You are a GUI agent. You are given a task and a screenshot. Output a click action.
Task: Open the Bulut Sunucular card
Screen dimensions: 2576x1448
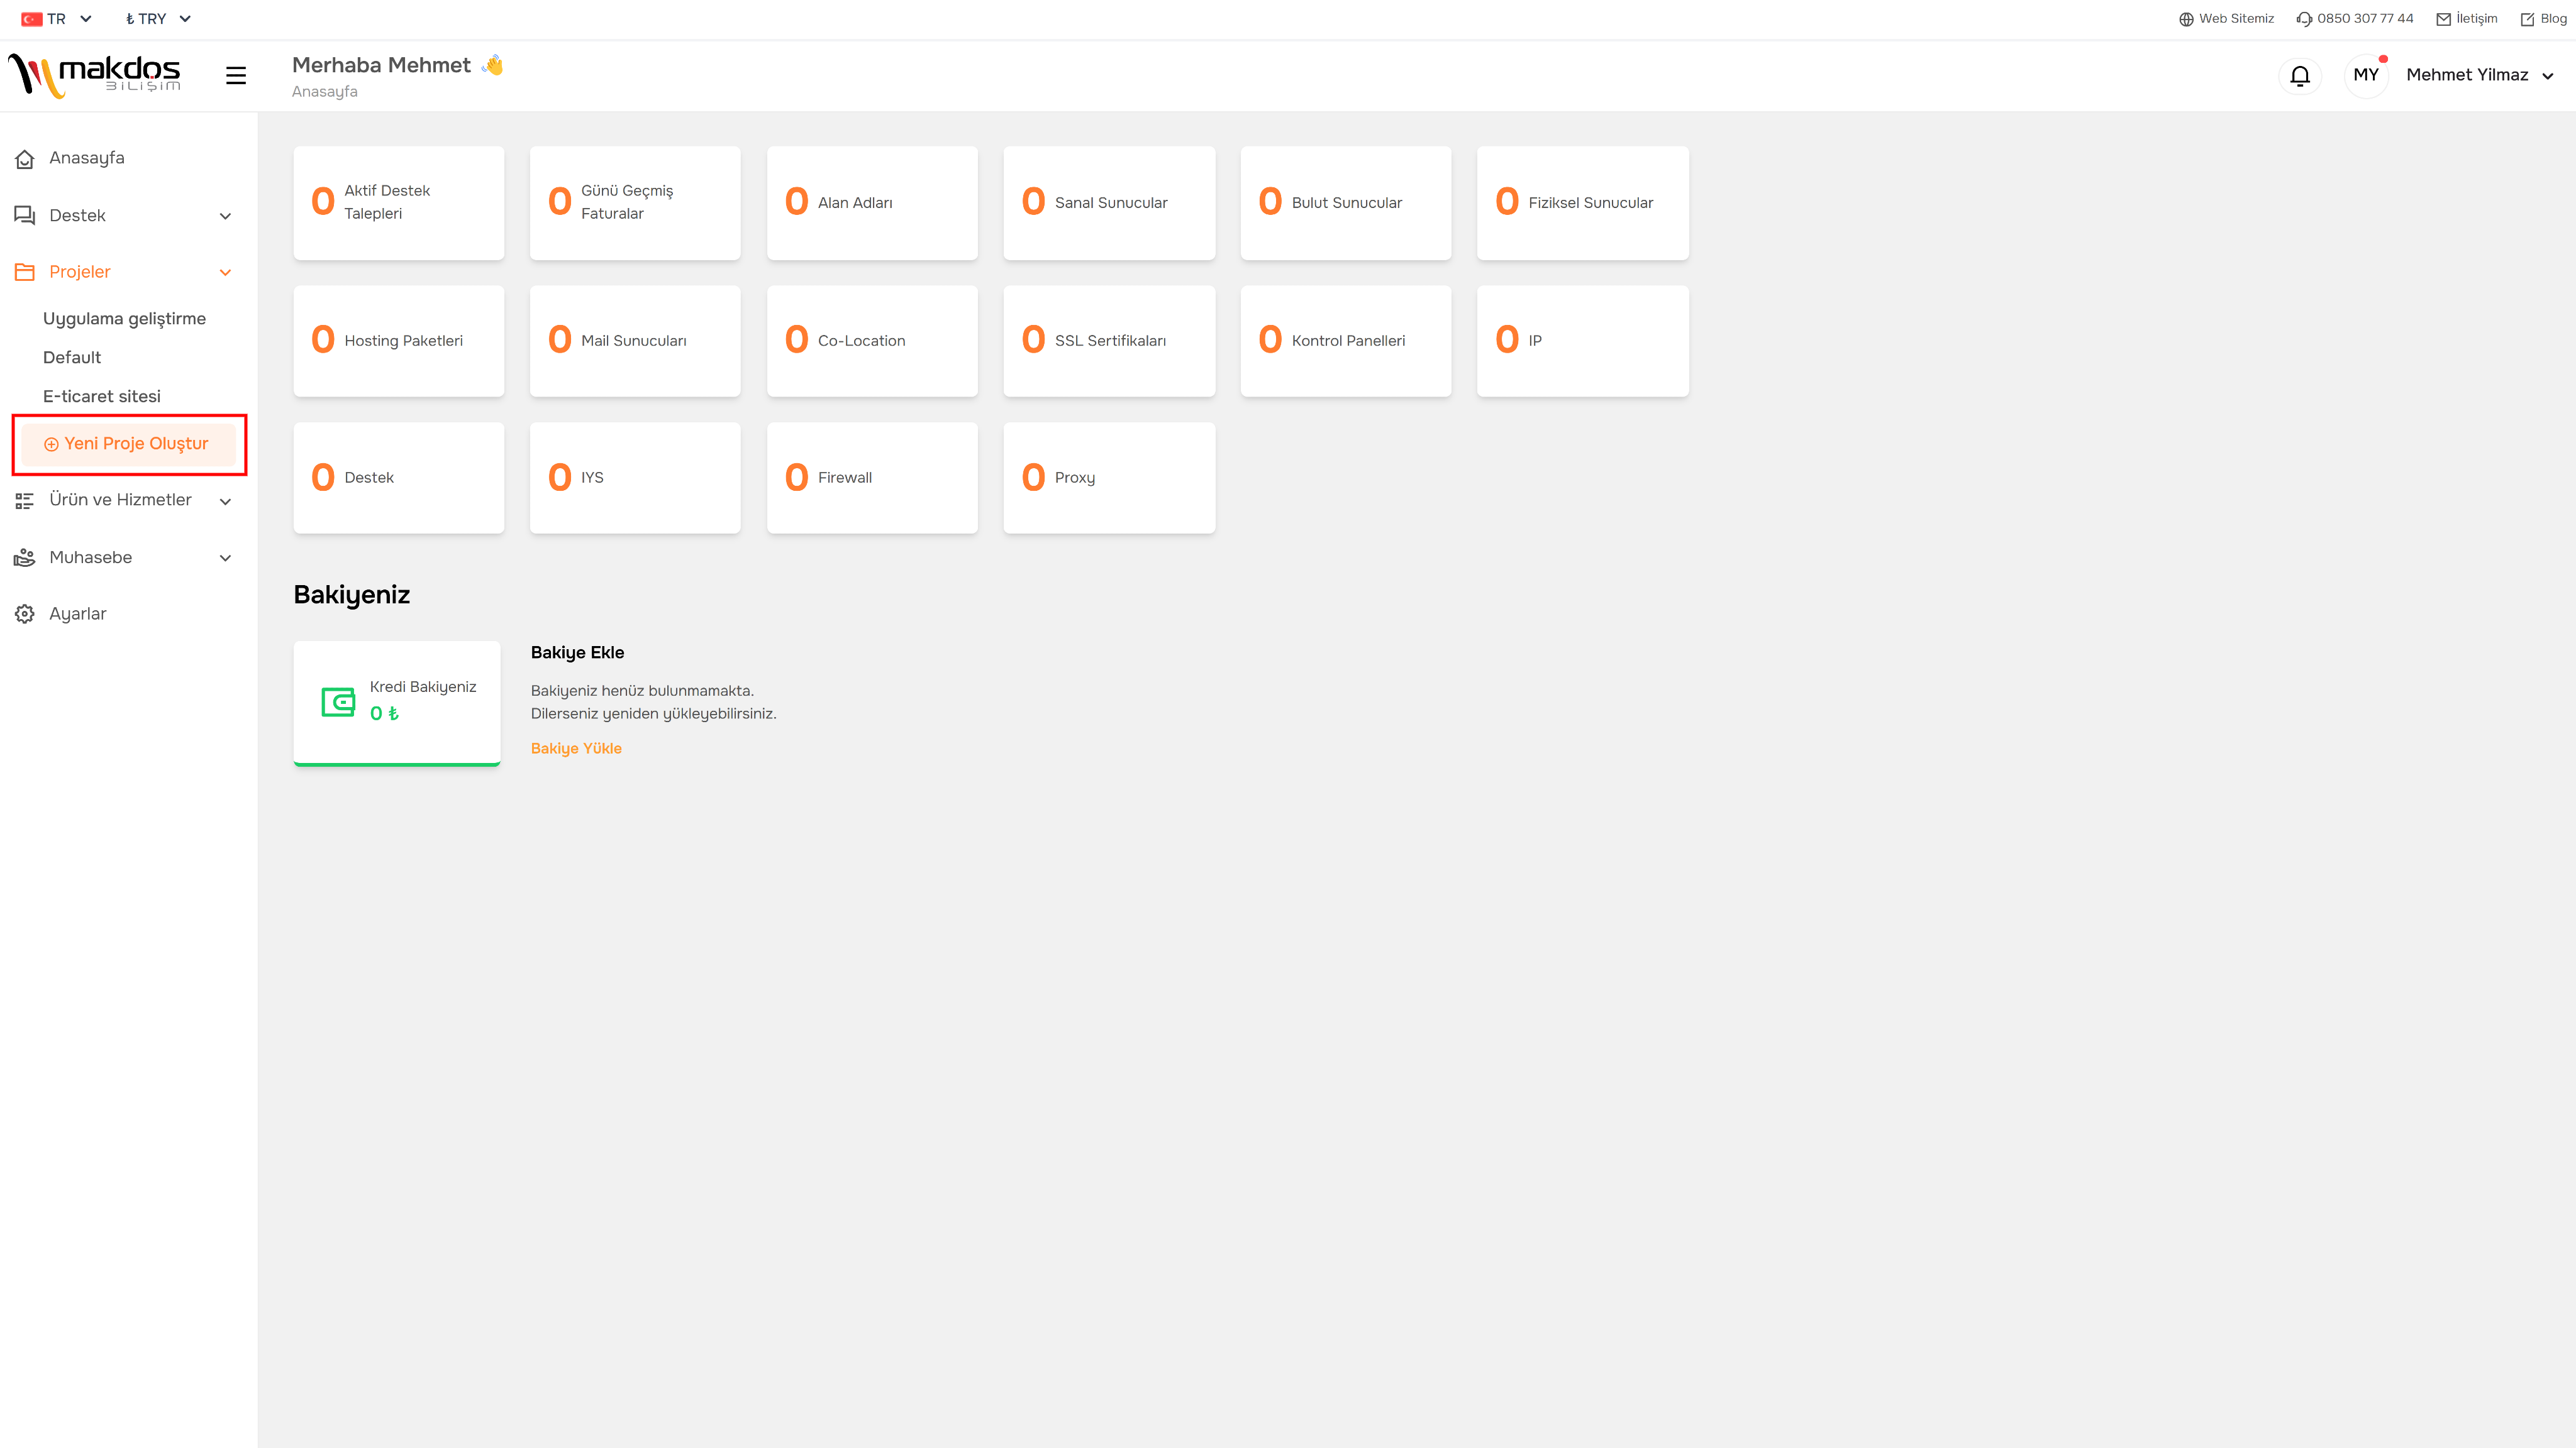pos(1346,203)
